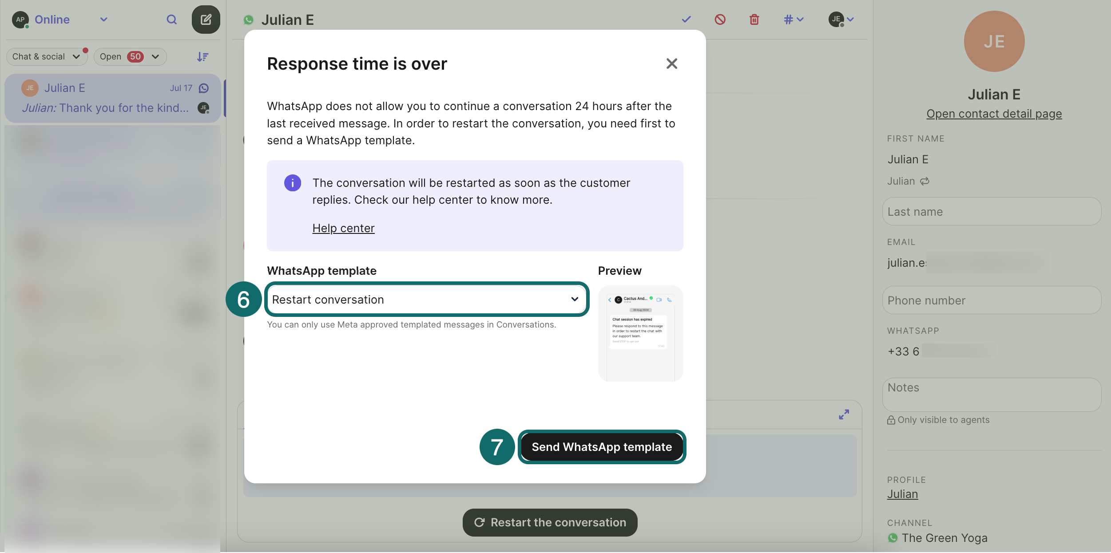Delete conversation with trash icon
1111x553 pixels.
pos(754,20)
